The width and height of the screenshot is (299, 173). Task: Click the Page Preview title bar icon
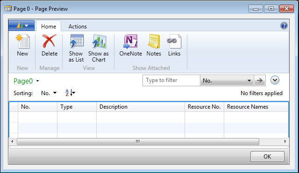pyautogui.click(x=8, y=9)
